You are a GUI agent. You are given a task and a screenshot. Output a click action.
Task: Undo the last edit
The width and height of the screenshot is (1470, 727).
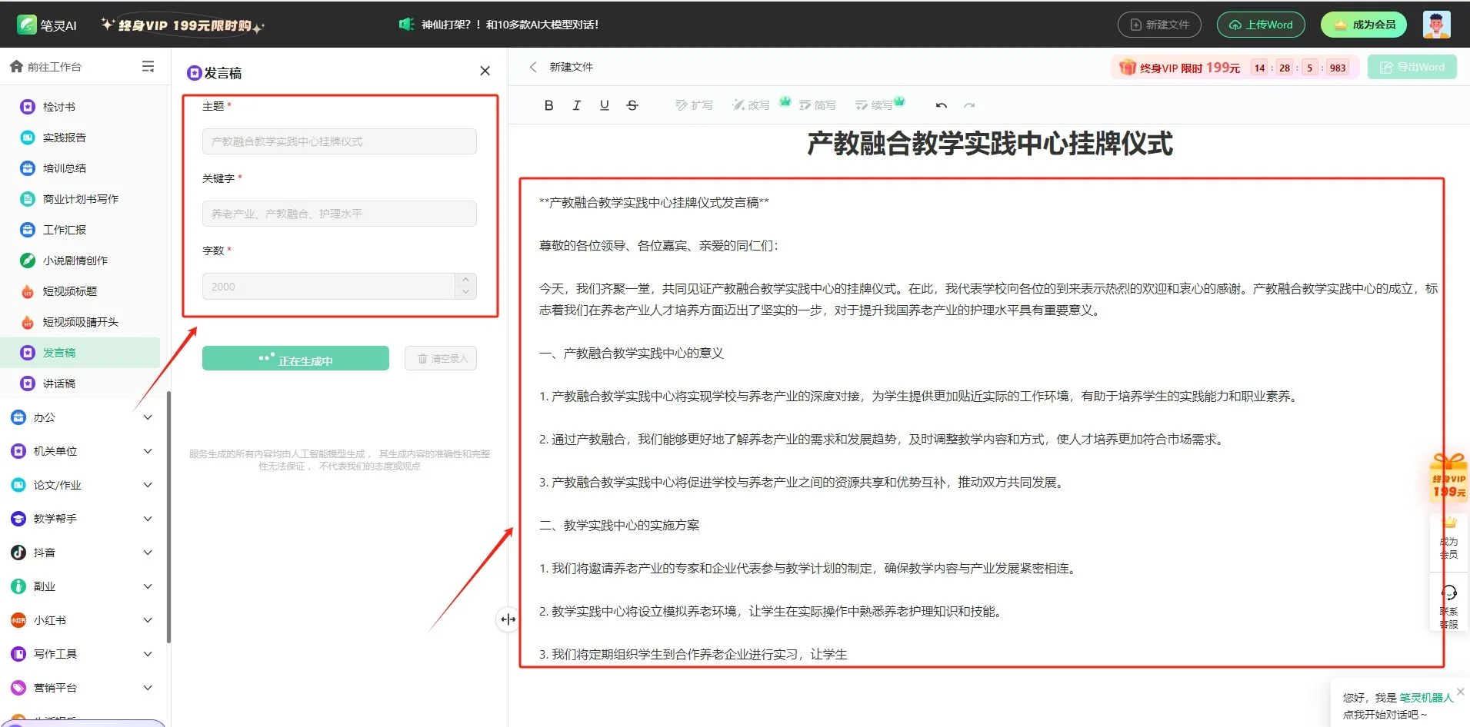pos(941,105)
